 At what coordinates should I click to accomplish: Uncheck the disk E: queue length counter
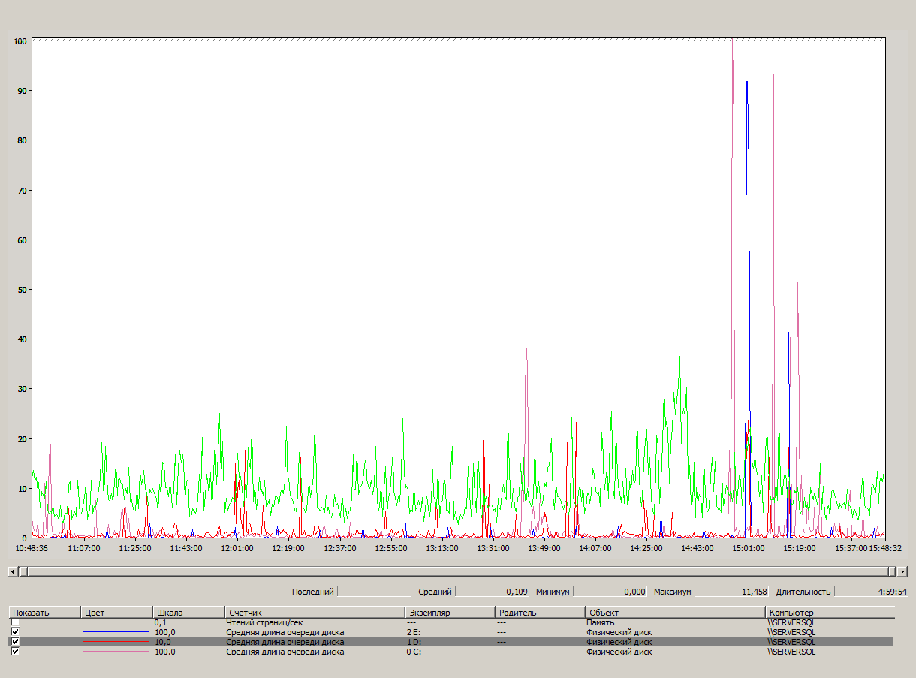[x=15, y=632]
